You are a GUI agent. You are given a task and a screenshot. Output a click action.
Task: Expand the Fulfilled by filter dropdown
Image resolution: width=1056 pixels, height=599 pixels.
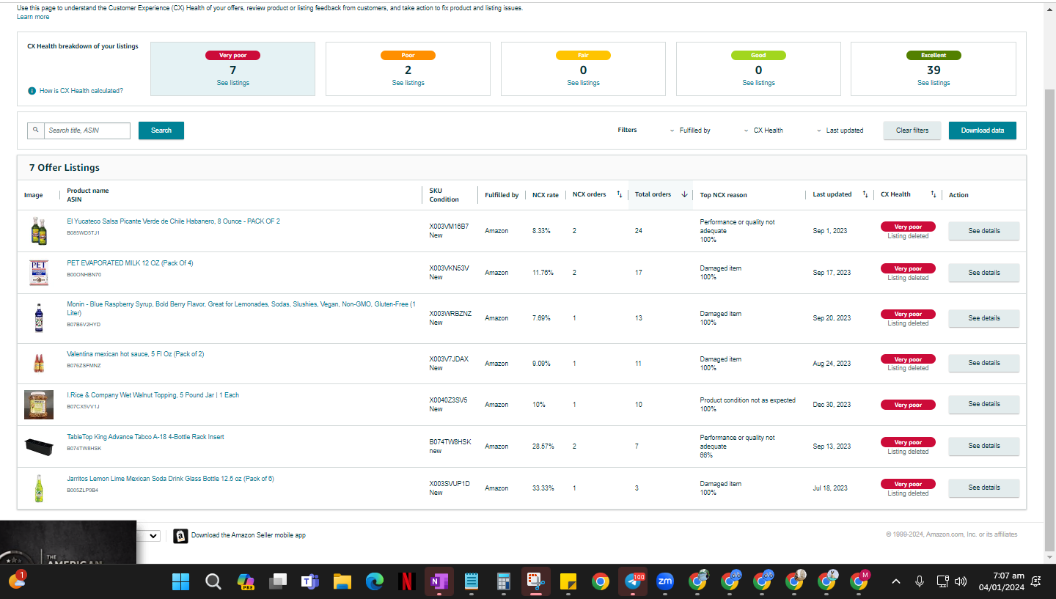tap(690, 131)
